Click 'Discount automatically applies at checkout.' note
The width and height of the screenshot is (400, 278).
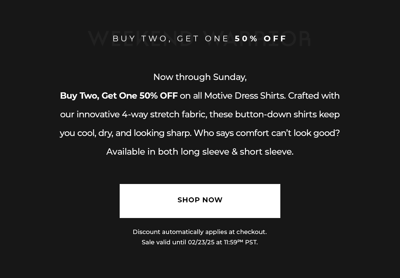coord(200,232)
